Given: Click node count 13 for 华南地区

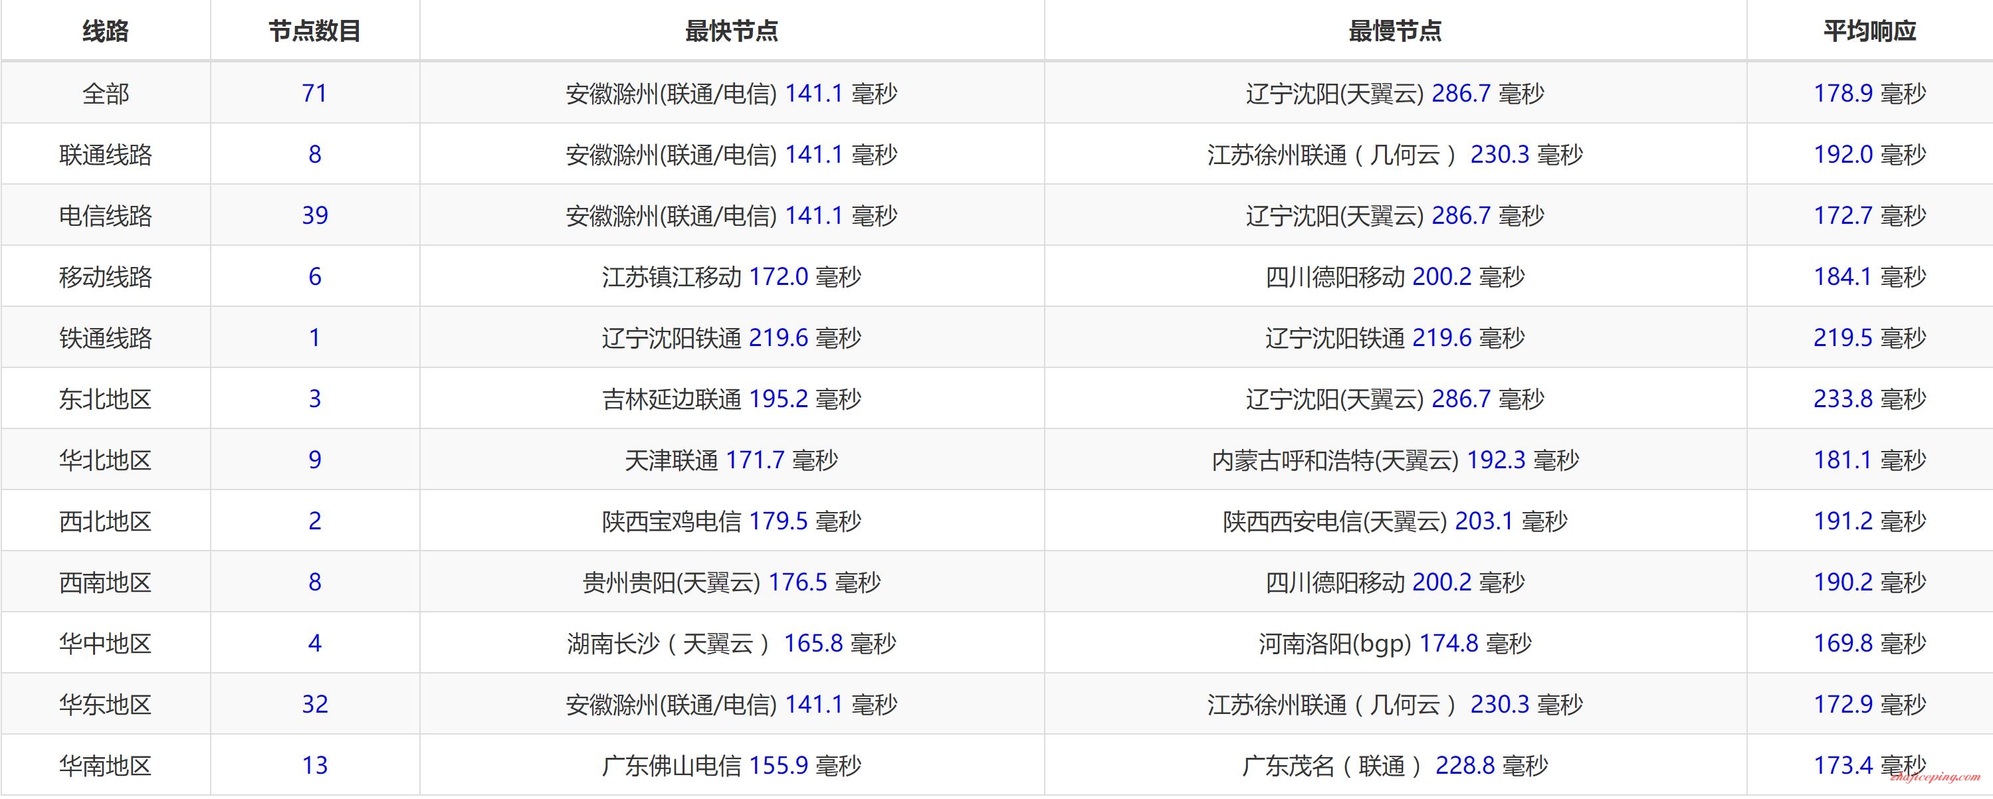Looking at the screenshot, I should (x=315, y=766).
